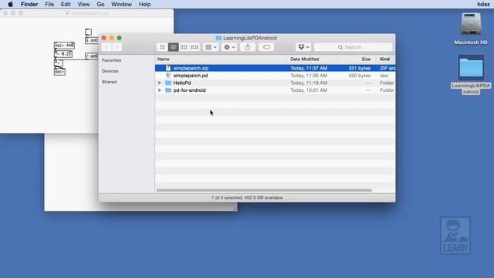494x278 pixels.
Task: Switch Finder to Cover Flow view
Action: [195, 47]
